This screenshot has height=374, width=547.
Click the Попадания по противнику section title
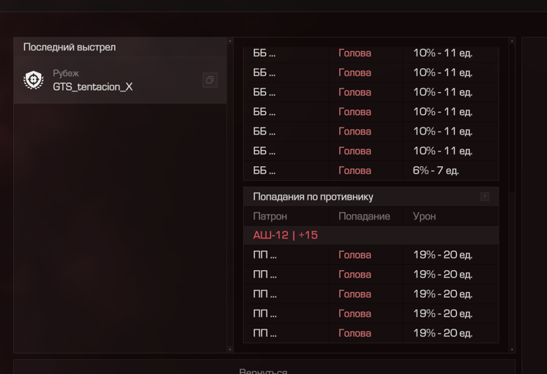[x=313, y=197]
